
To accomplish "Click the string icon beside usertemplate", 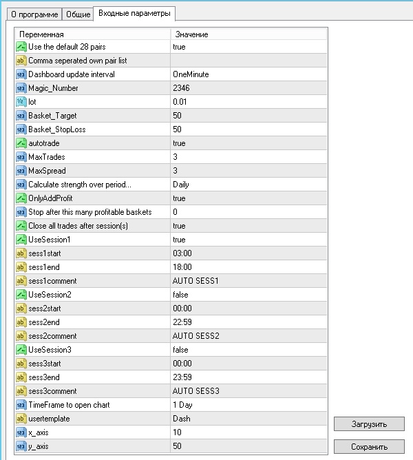I will tap(21, 419).
